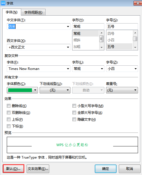142x175 pixels.
Task: Expand the 西文字体 dropdown showing +西文正文
Action: point(38,47)
